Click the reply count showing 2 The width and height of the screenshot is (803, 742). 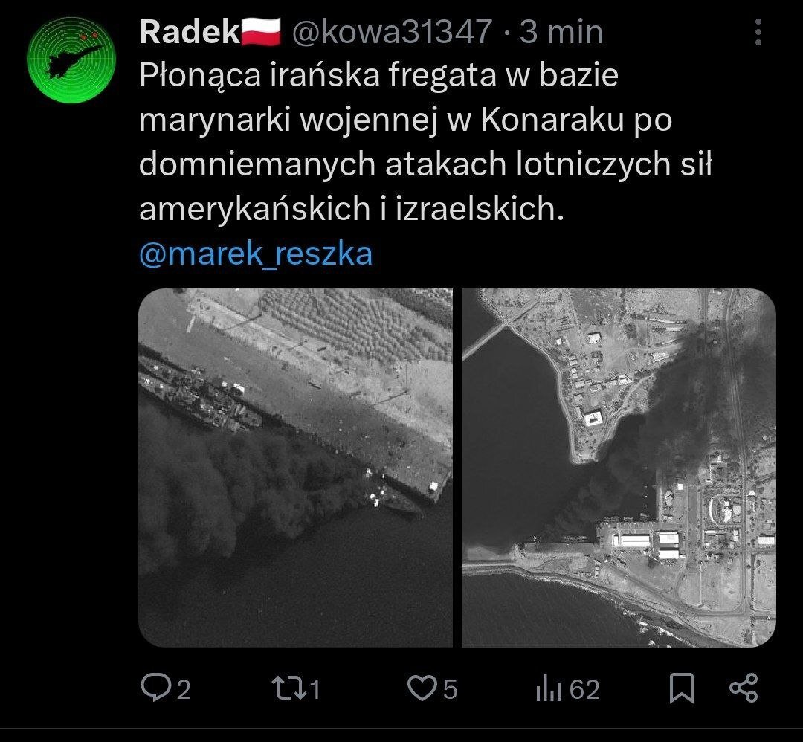coord(184,689)
